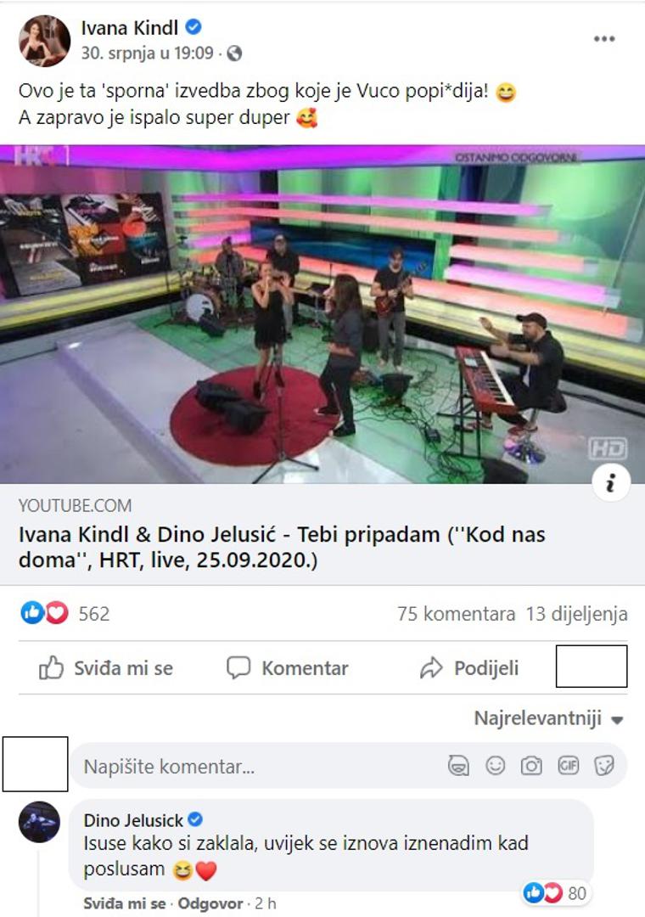Expand the Najrelevantniji comment sorting dropdown

point(548,718)
